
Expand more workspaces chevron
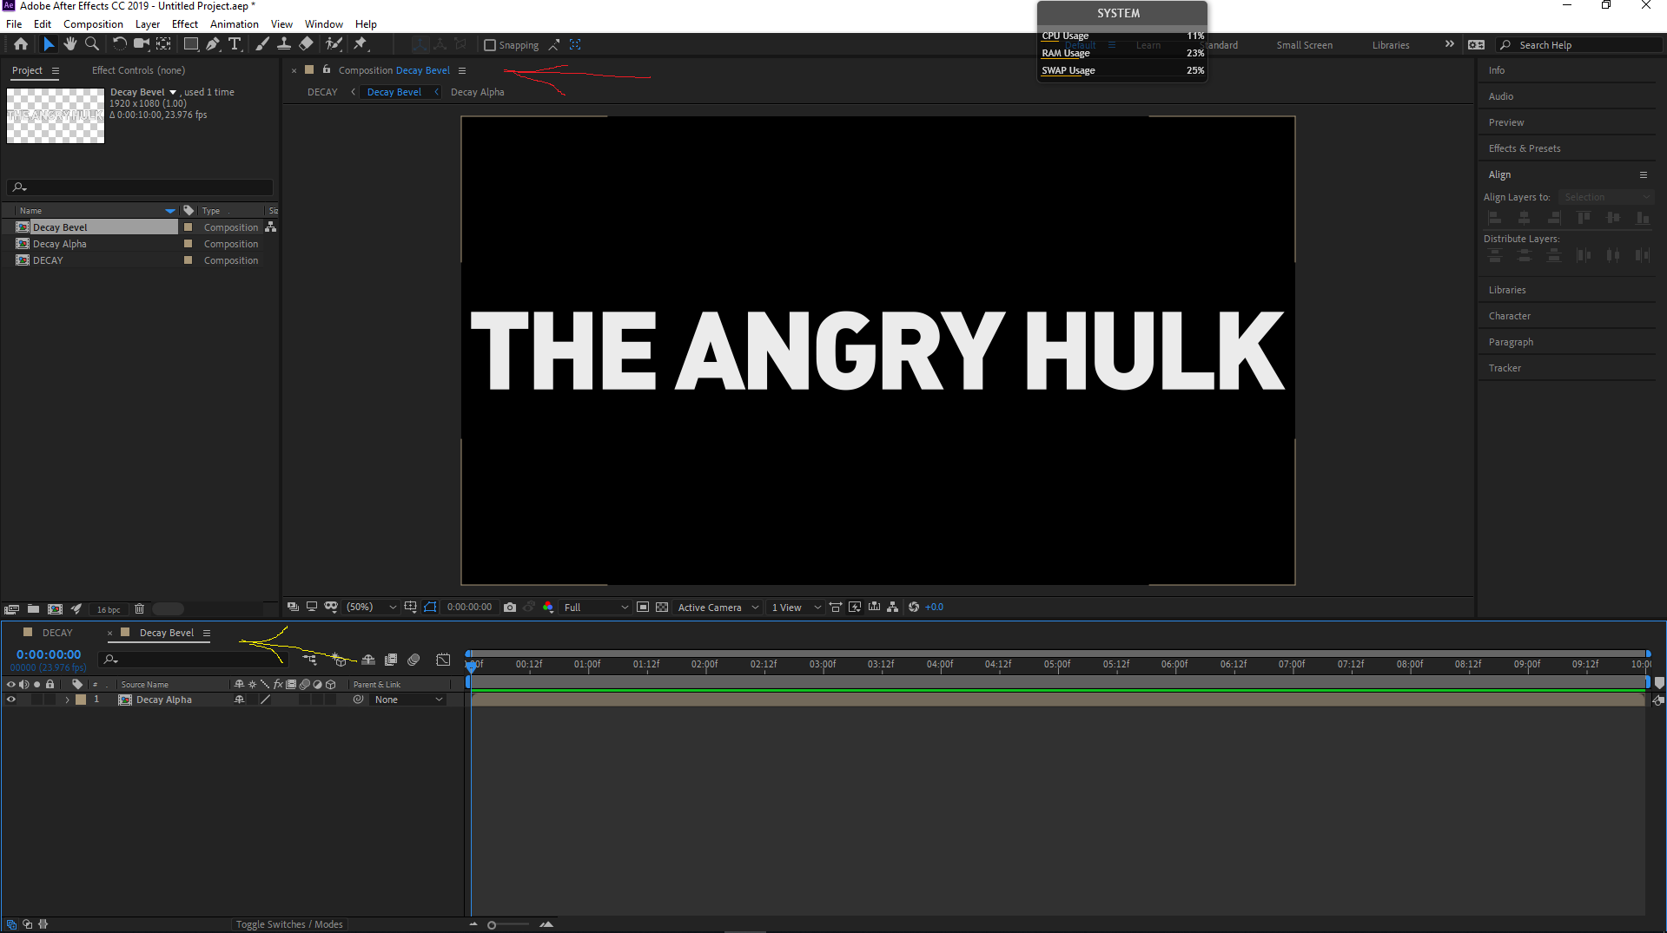click(1449, 44)
